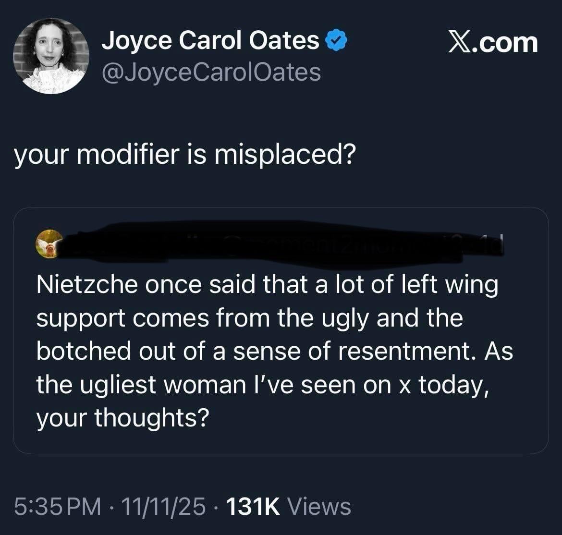
Task: Click the word "misplaced?" in the main tweet
Action: pos(284,155)
